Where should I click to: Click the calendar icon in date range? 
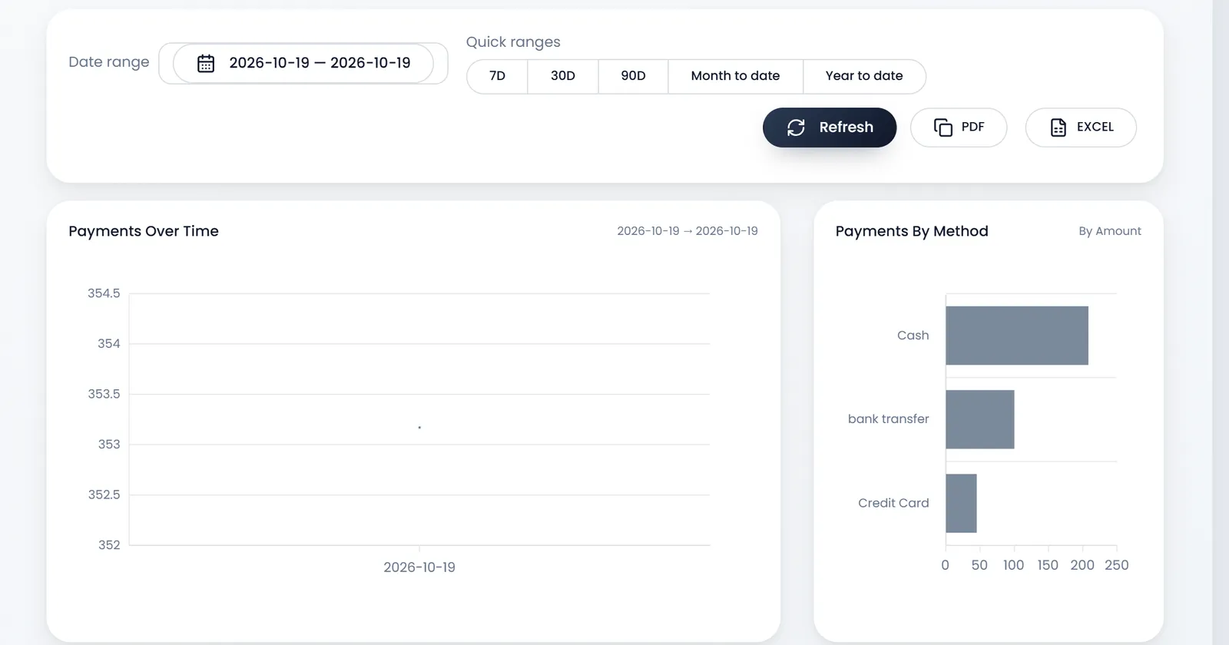pos(206,63)
